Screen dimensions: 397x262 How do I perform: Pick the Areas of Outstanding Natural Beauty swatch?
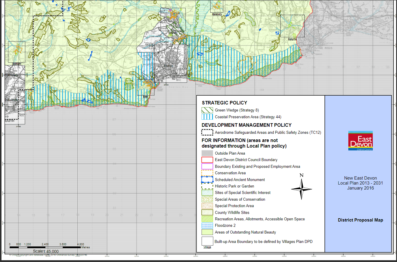click(207, 232)
